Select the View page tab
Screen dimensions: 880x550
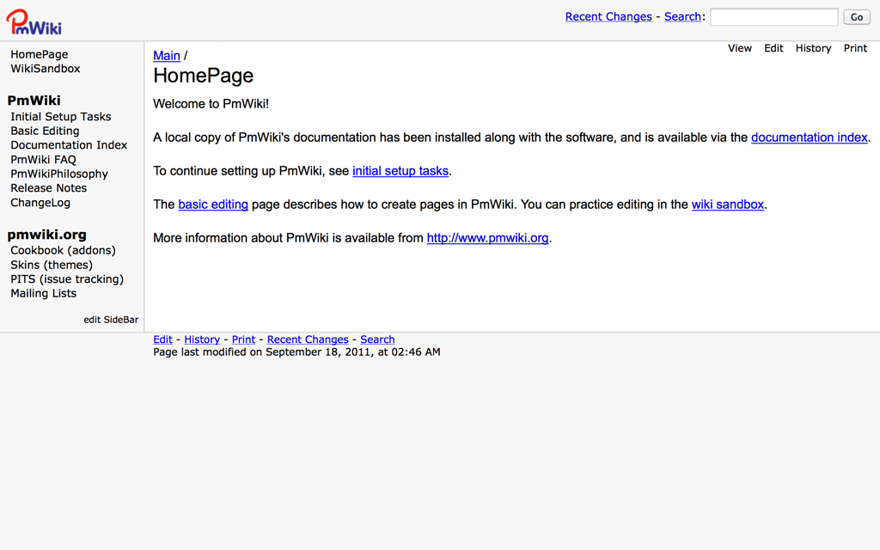pos(740,48)
